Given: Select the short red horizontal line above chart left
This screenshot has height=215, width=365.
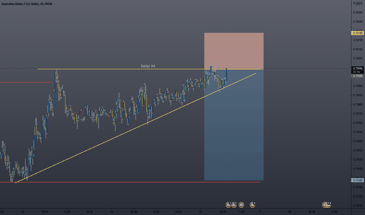Looking at the screenshot, I should click(26, 82).
